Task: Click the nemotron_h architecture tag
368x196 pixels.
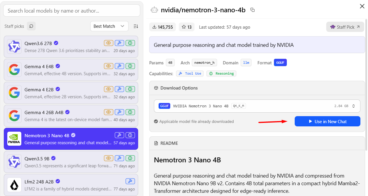Action: [x=204, y=63]
